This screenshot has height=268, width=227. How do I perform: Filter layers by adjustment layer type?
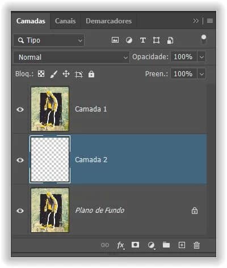point(129,40)
